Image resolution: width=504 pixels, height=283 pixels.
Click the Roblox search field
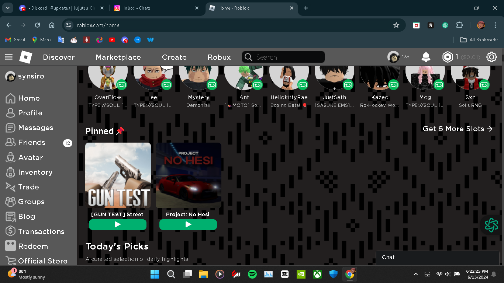point(283,57)
